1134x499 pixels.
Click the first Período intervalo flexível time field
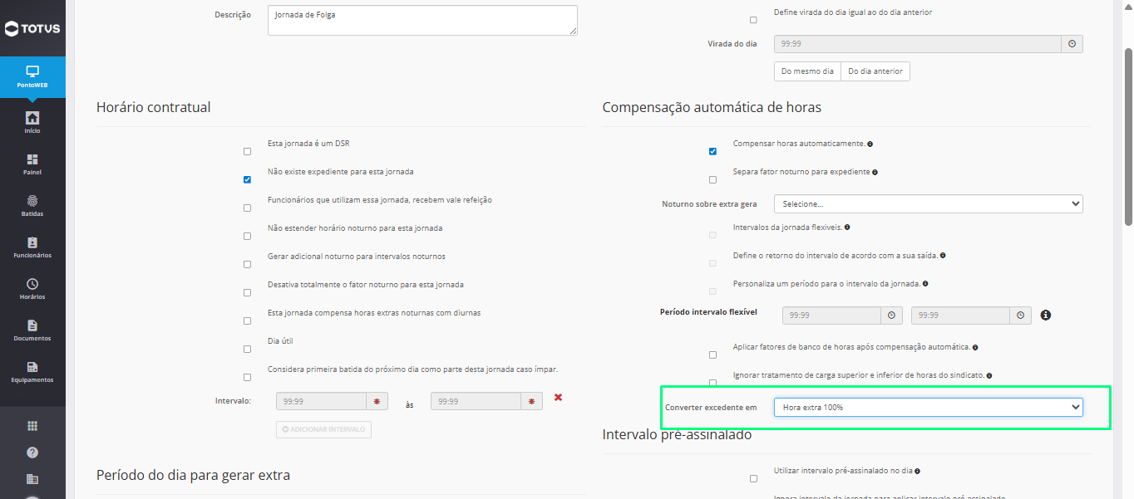coord(831,316)
